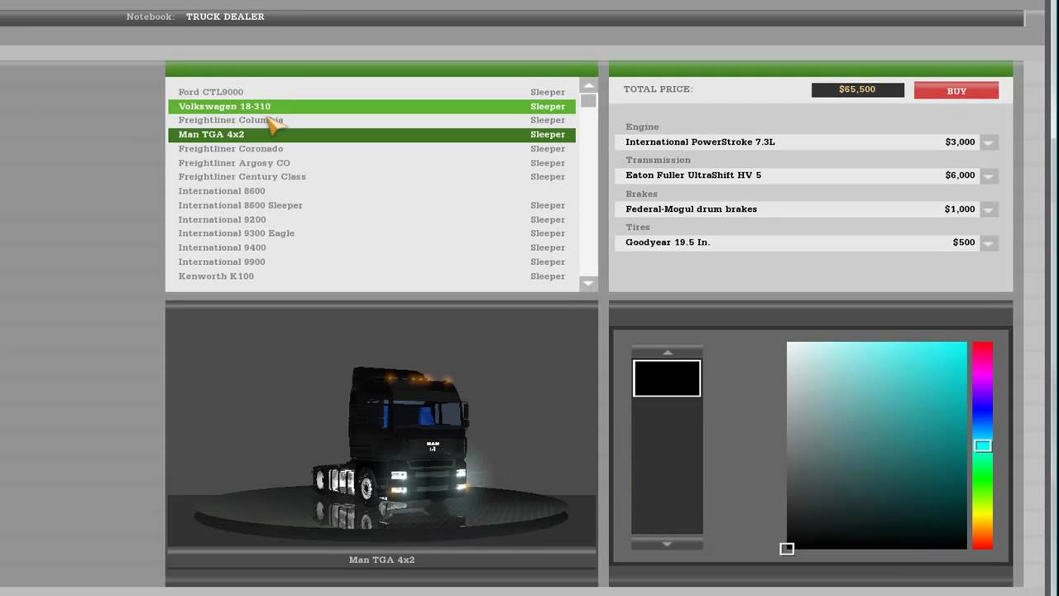Image resolution: width=1059 pixels, height=596 pixels.
Task: Click the TRUCK DEALER notebook title
Action: pyautogui.click(x=225, y=17)
